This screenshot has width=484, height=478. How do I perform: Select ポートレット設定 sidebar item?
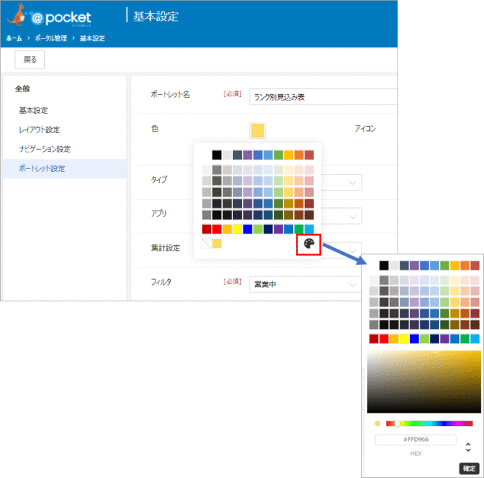[65, 168]
